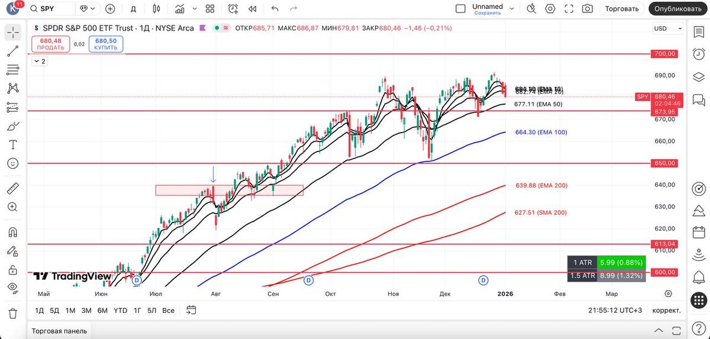This screenshot has width=710, height=339.
Task: Select the 1Д date range tab
Action: 40,310
